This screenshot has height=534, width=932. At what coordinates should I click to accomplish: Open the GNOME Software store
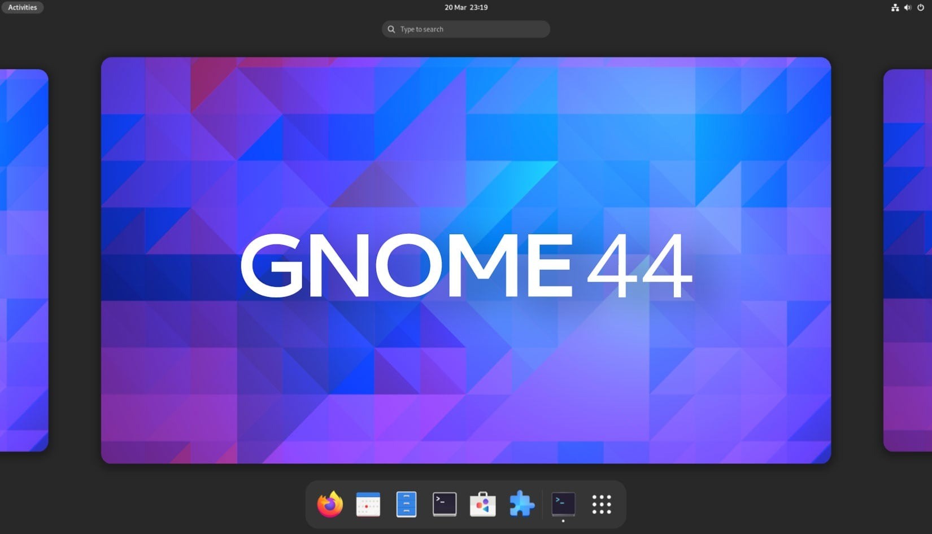click(484, 504)
